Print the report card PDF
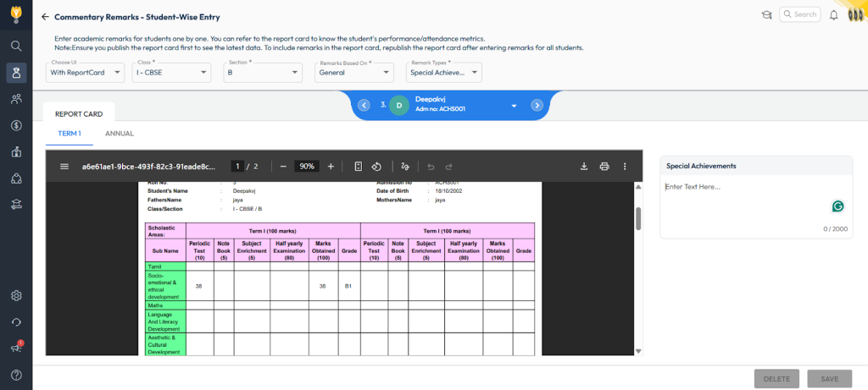This screenshot has height=390, width=868. click(x=604, y=167)
